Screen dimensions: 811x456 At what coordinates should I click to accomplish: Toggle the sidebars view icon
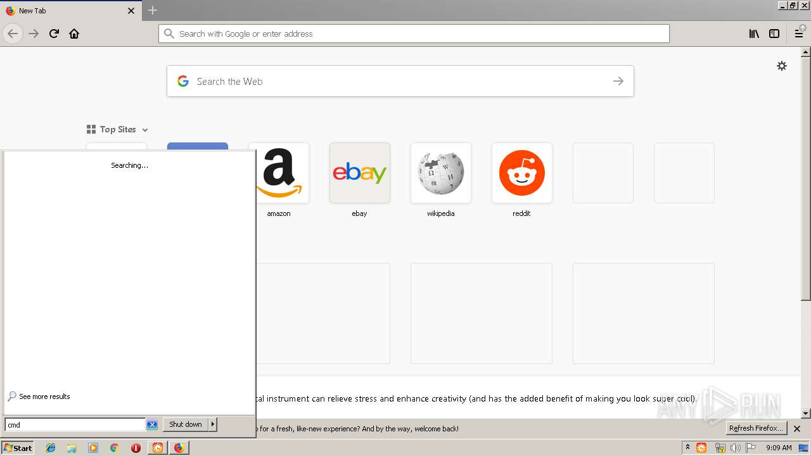tap(774, 34)
